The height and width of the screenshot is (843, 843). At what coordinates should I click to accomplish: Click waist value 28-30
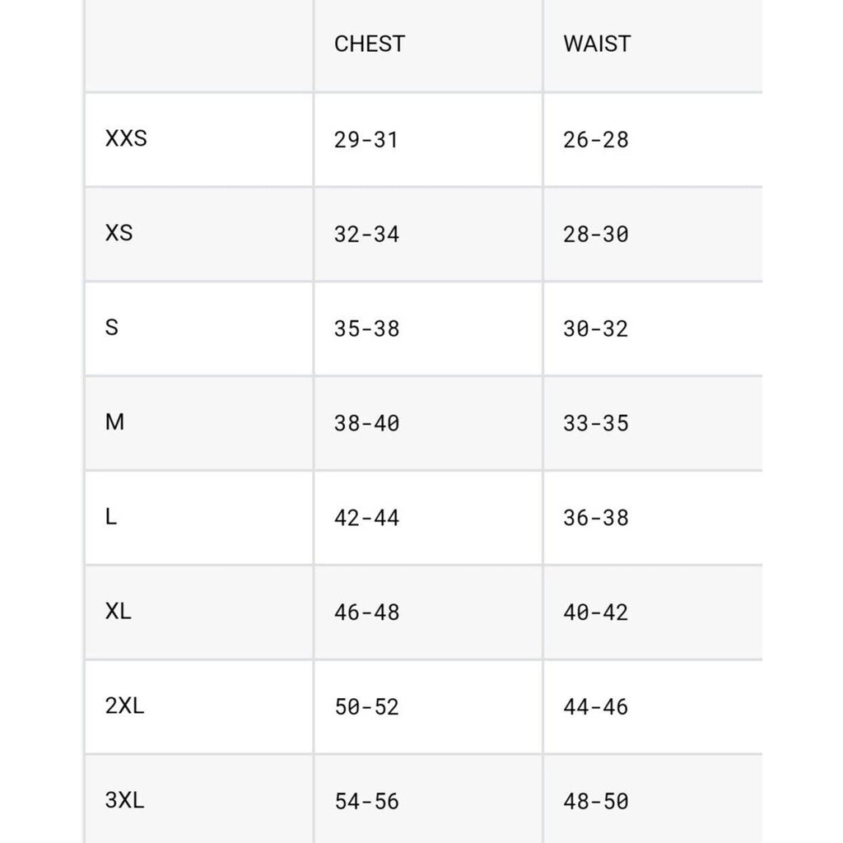coord(596,235)
